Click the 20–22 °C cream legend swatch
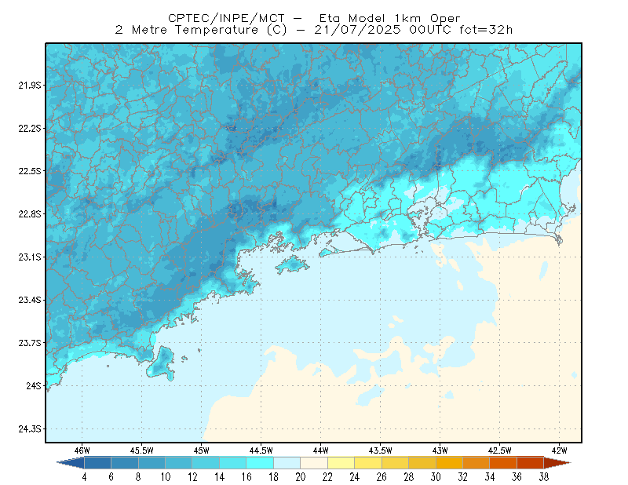This screenshot has height=485, width=628. (x=314, y=463)
